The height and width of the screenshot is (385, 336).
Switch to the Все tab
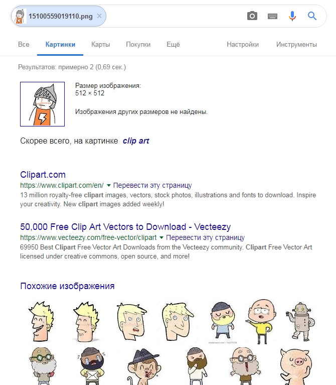(24, 45)
